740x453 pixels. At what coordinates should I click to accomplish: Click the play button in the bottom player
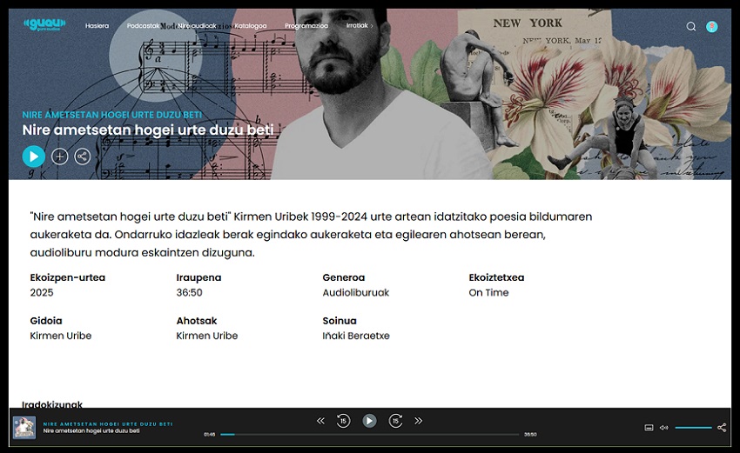point(369,421)
